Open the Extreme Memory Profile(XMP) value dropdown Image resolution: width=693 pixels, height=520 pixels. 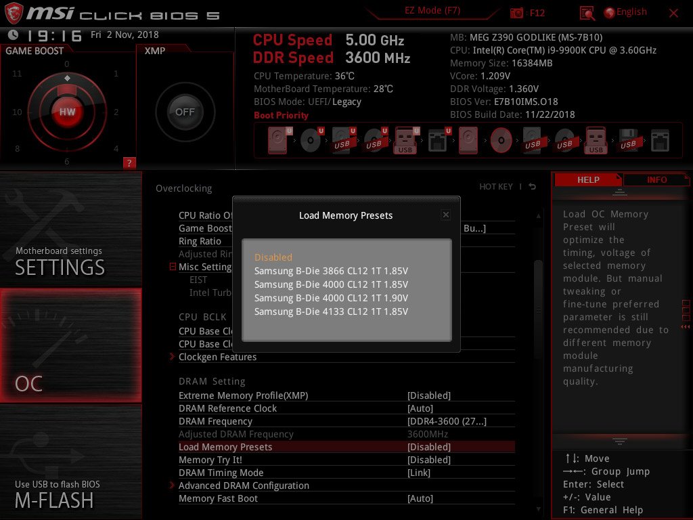click(x=428, y=395)
